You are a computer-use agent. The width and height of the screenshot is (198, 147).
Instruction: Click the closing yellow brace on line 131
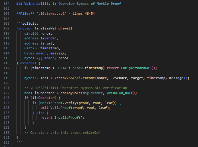click(17, 138)
